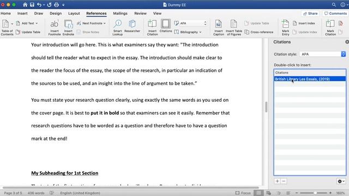Open the Draw tab

39,13
